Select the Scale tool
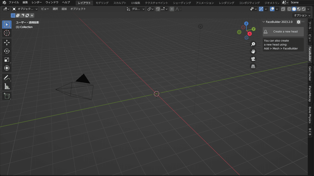The image size is (314, 176). 7,60
